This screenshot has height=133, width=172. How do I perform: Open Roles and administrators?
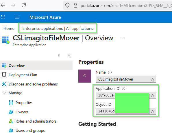[x=36, y=121]
